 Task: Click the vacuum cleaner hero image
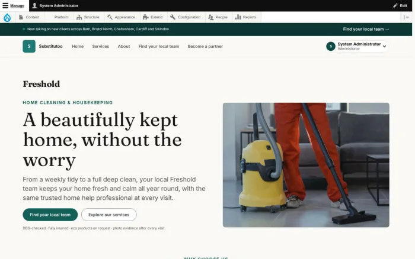(x=306, y=165)
